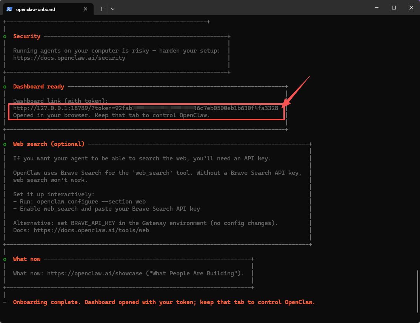The image size is (420, 323).
Task: Click 'Dashboard link (with token):' label
Action: pos(60,101)
